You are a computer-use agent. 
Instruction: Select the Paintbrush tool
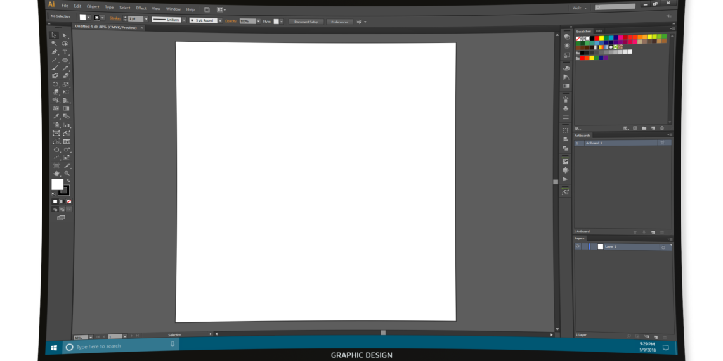tap(55, 68)
